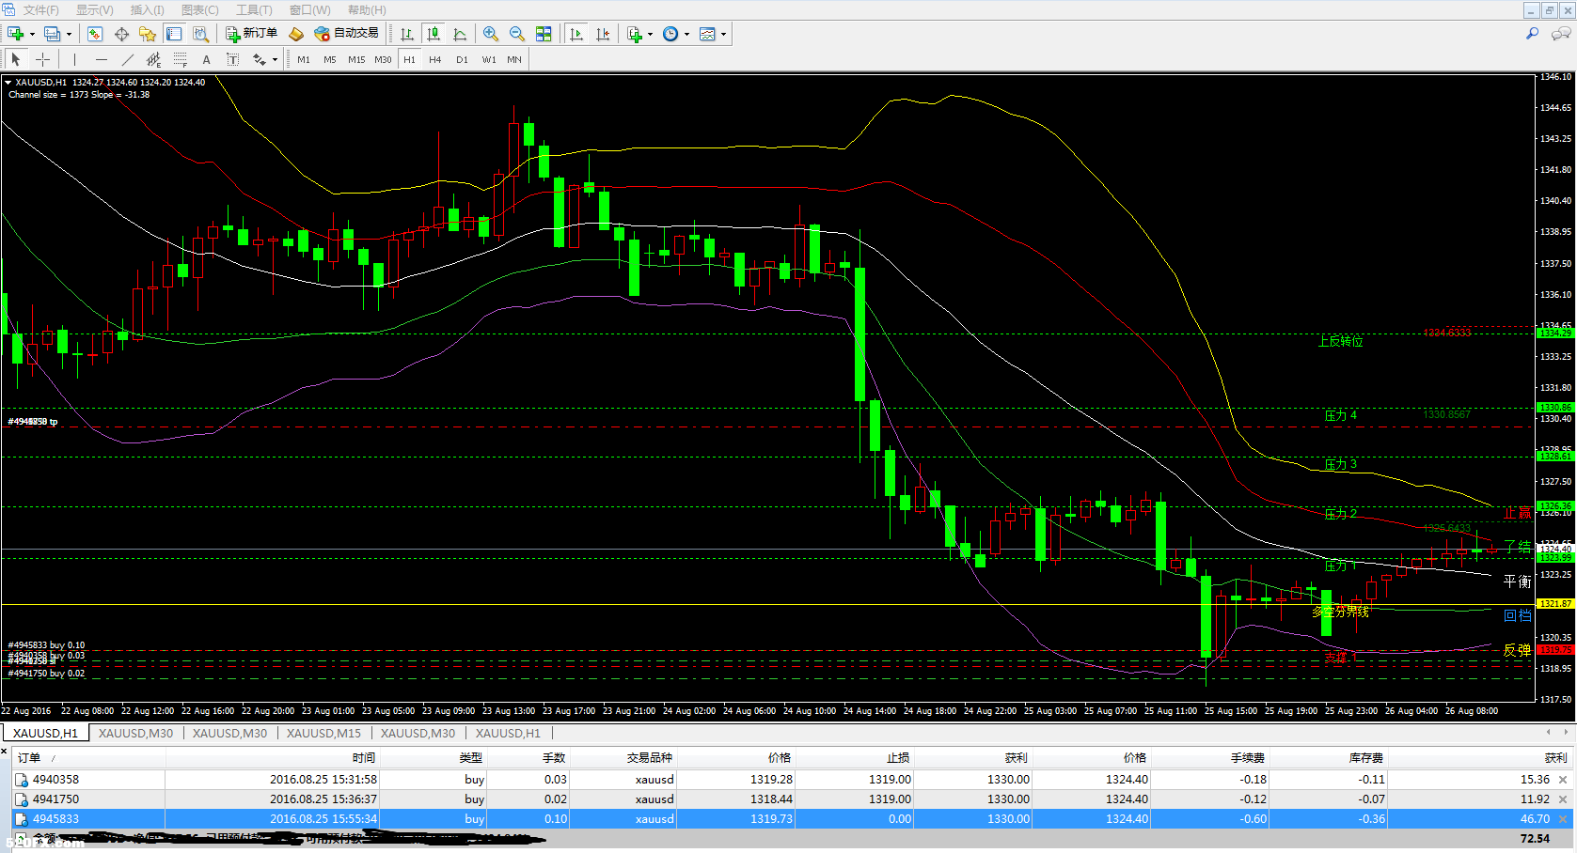Image resolution: width=1577 pixels, height=853 pixels.
Task: Expand the arrows objects dropdown arrow
Action: (275, 59)
